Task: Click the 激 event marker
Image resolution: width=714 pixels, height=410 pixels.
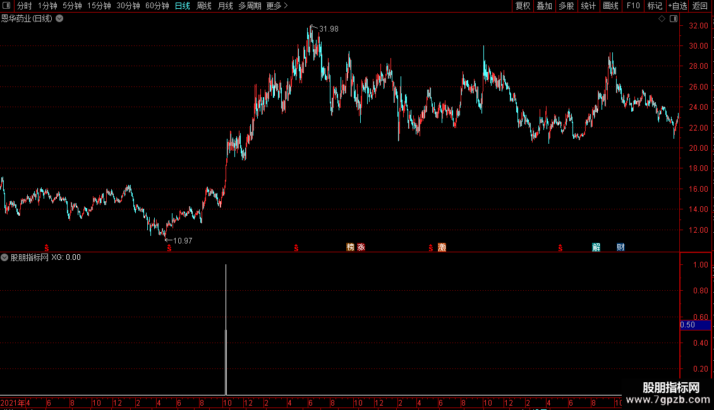Action: tap(442, 247)
